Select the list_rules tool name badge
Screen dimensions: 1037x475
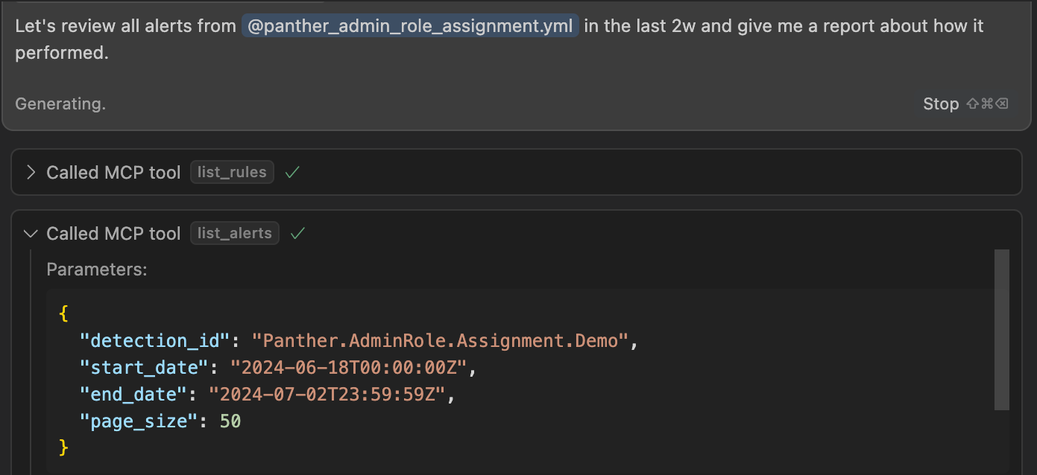click(232, 172)
